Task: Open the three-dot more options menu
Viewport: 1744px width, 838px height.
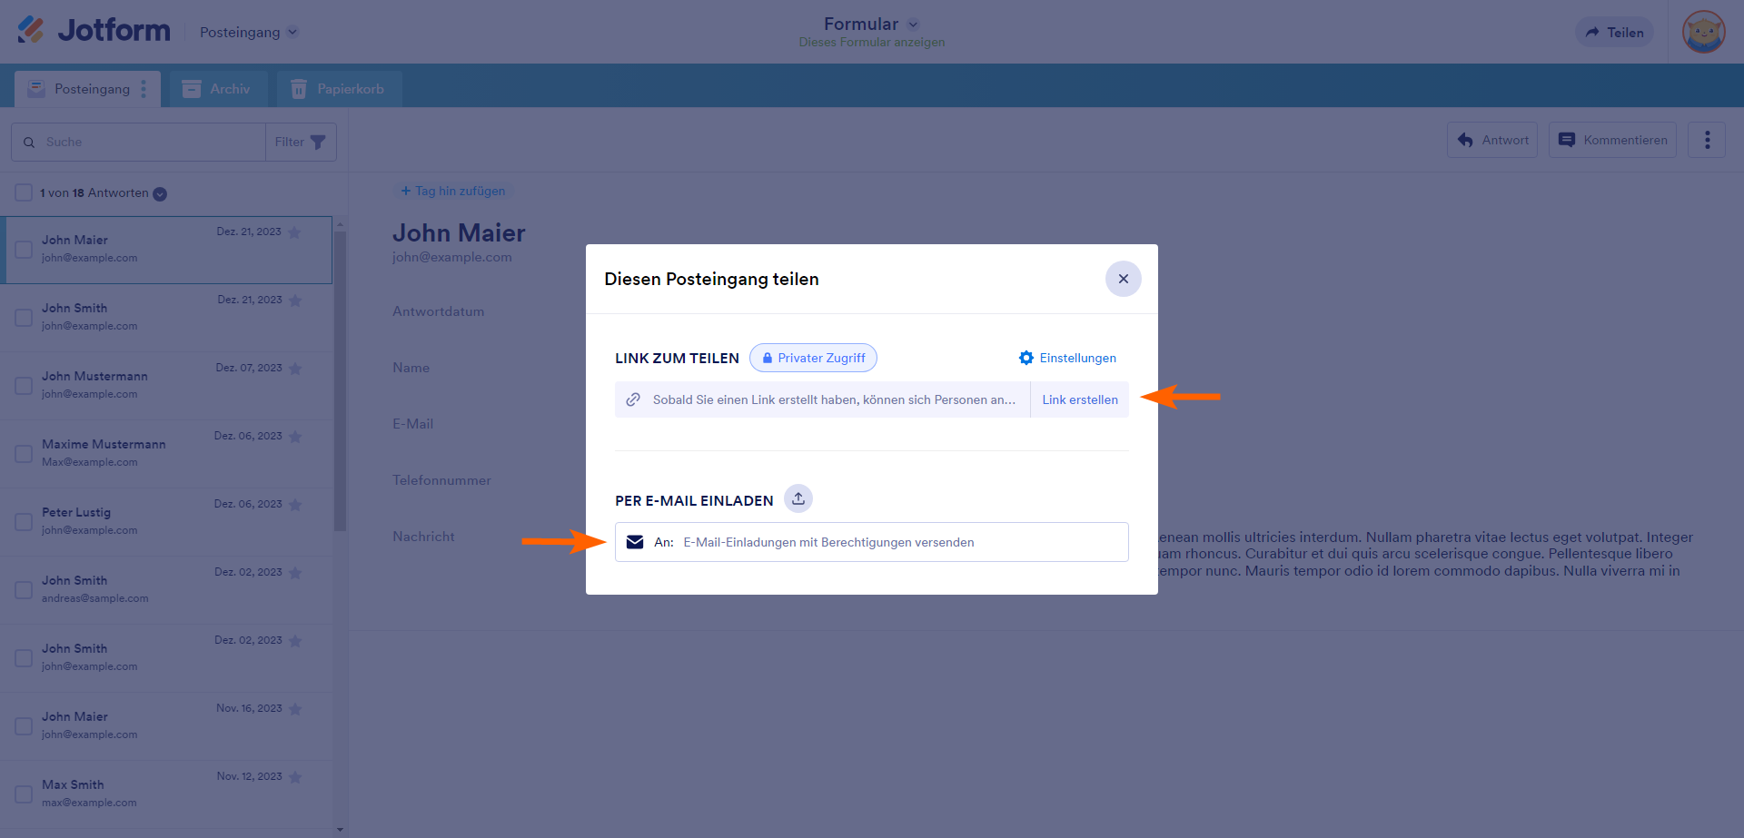Action: click(1707, 140)
